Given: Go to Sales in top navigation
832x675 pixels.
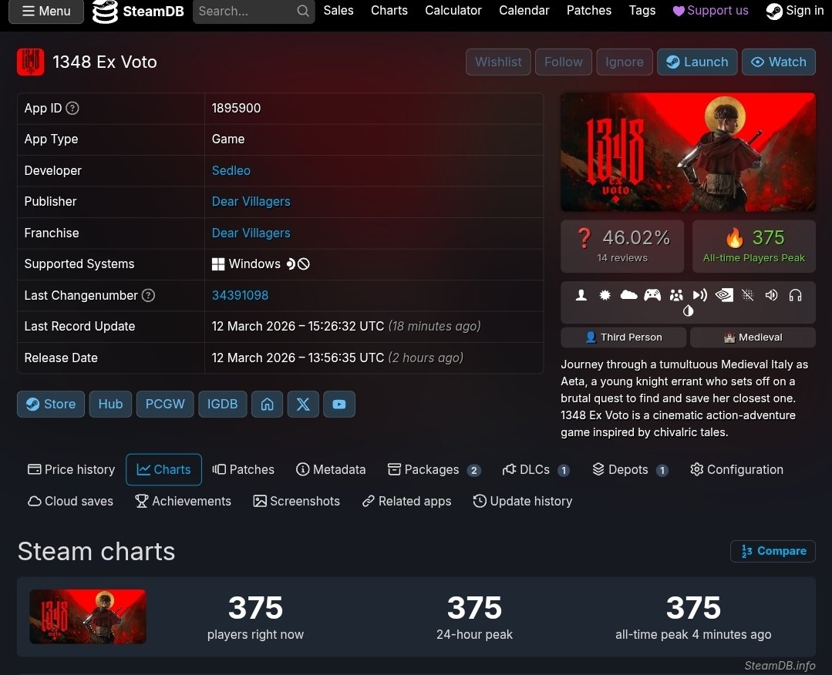Looking at the screenshot, I should point(339,11).
